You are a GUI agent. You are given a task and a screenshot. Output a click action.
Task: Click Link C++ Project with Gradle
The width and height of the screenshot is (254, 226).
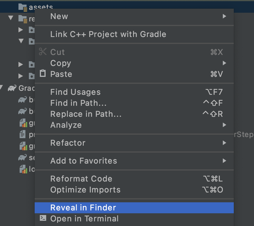coord(108,34)
